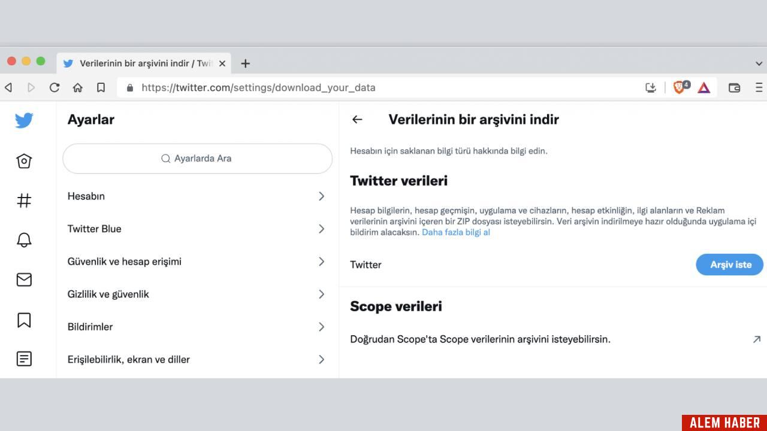Open the Bookmarks icon in sidebar

(x=24, y=320)
